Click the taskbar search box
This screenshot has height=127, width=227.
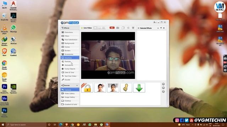26,125
